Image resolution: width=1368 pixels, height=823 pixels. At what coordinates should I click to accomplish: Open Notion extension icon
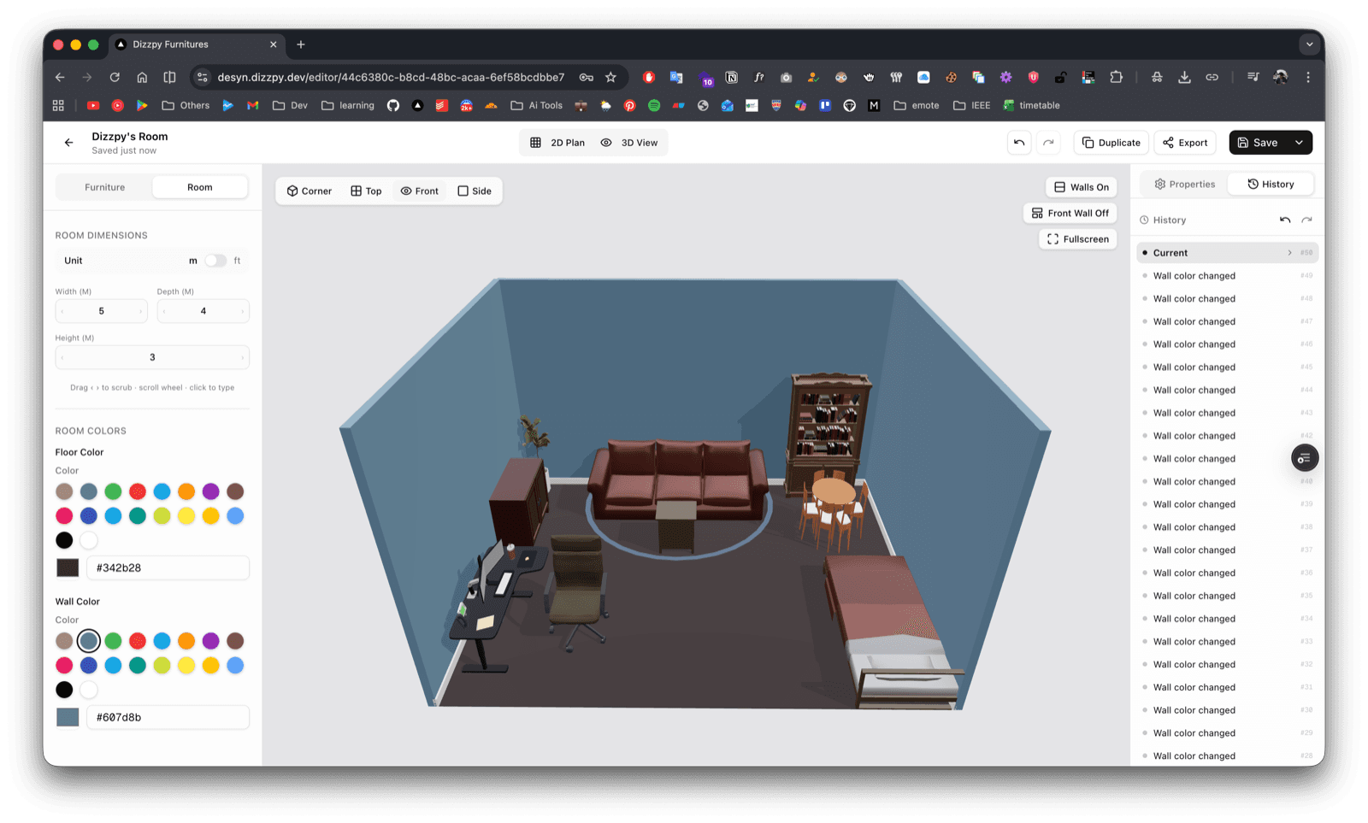coord(732,77)
